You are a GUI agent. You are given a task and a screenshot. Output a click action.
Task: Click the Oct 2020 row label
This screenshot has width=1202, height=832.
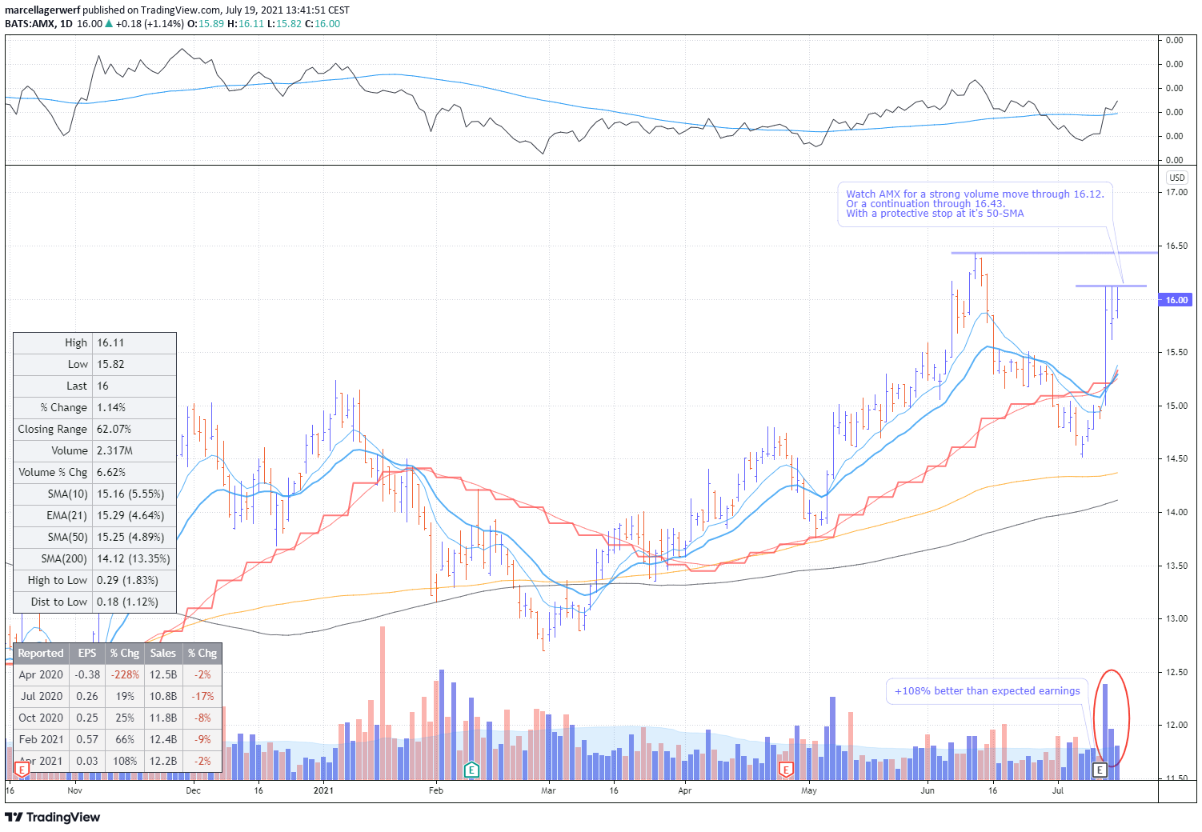click(x=41, y=718)
